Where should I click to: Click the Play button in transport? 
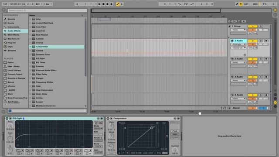(x=99, y=4)
